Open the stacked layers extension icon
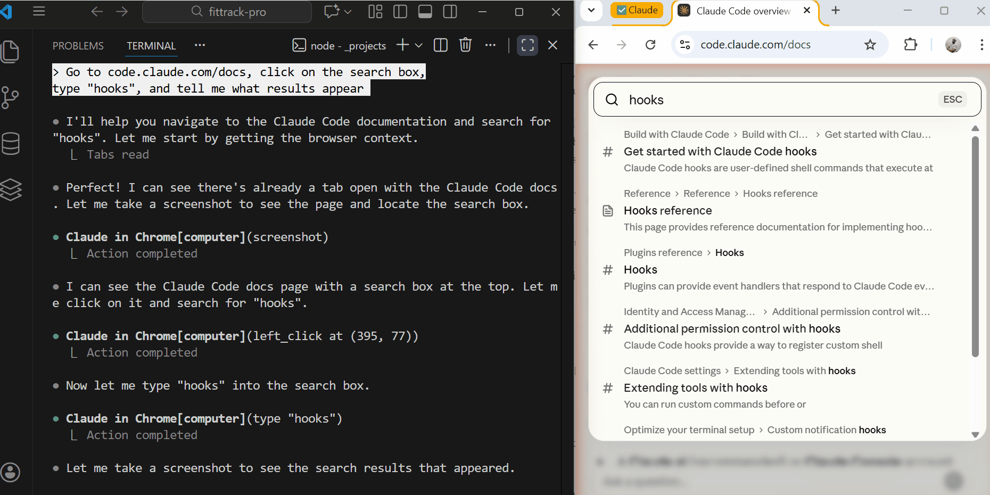Image resolution: width=990 pixels, height=495 pixels. (11, 189)
